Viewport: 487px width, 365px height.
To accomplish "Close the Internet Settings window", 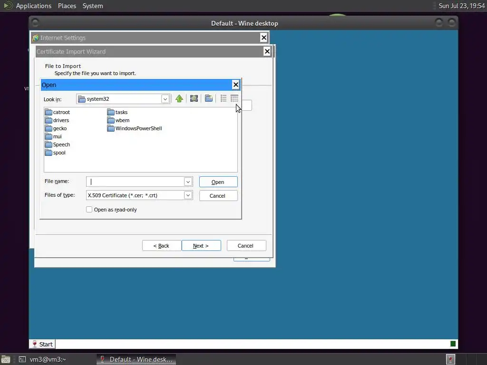I will coord(263,38).
